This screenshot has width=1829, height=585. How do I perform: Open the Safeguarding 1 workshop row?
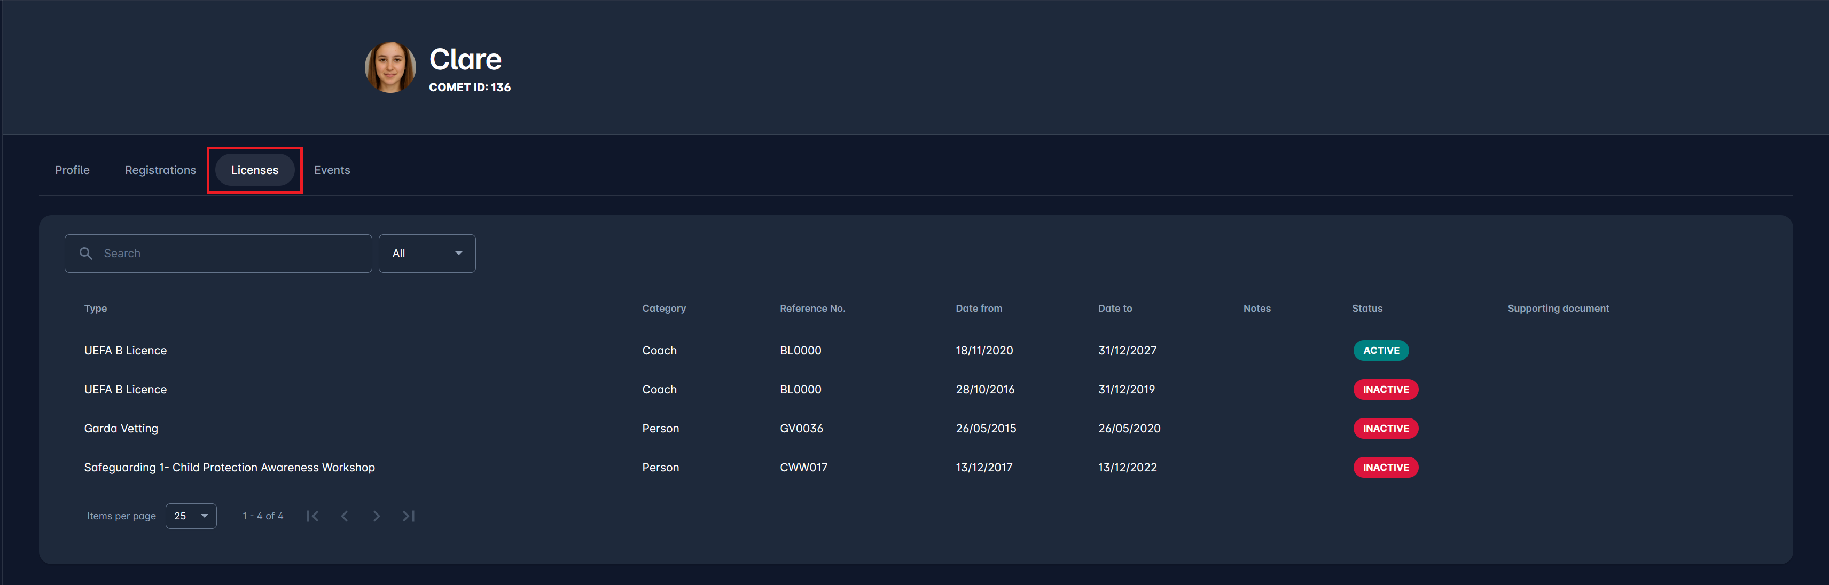click(229, 467)
